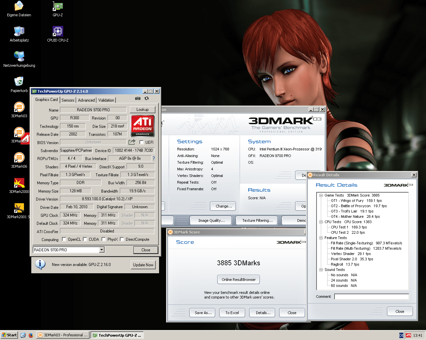This screenshot has height=340, width=426.
Task: Click the Internet Explorer quick launch icon
Action: (23, 335)
